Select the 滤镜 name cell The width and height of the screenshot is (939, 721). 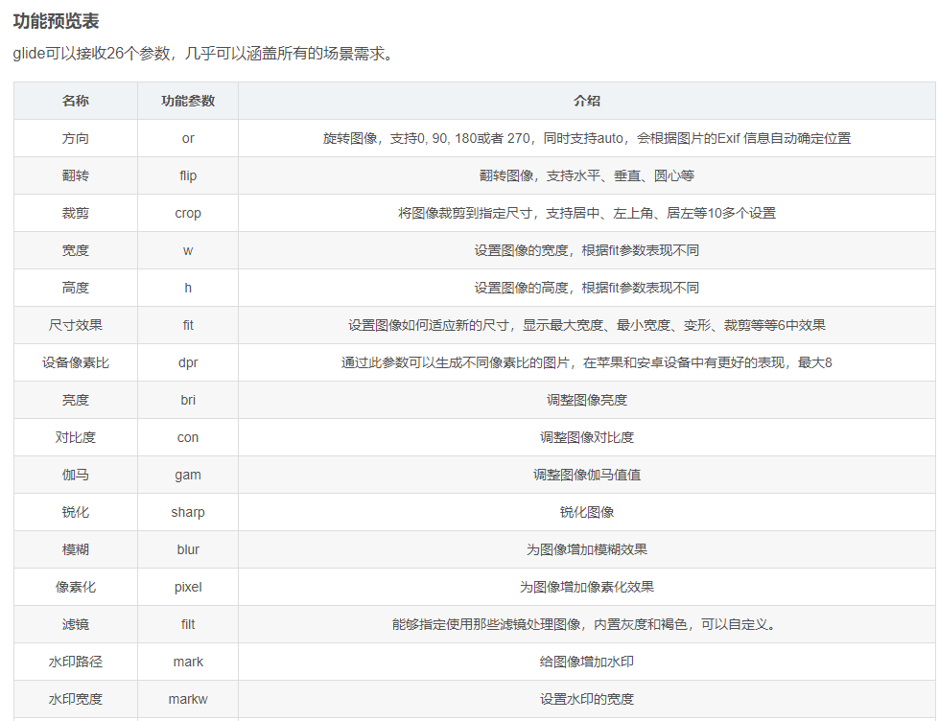tap(76, 624)
